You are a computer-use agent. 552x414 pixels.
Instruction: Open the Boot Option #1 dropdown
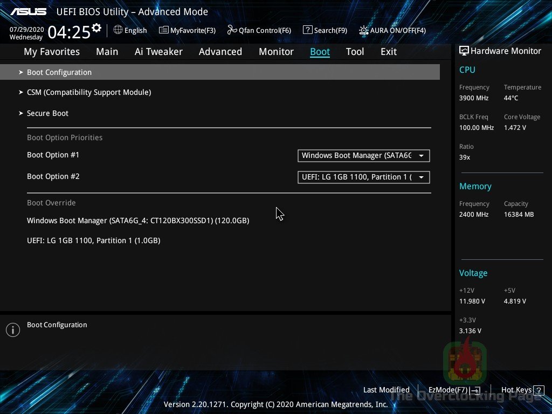pos(363,156)
